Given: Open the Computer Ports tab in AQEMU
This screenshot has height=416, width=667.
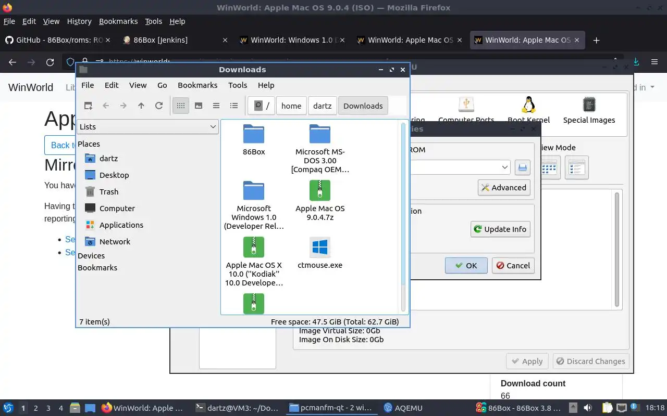Looking at the screenshot, I should [x=466, y=110].
